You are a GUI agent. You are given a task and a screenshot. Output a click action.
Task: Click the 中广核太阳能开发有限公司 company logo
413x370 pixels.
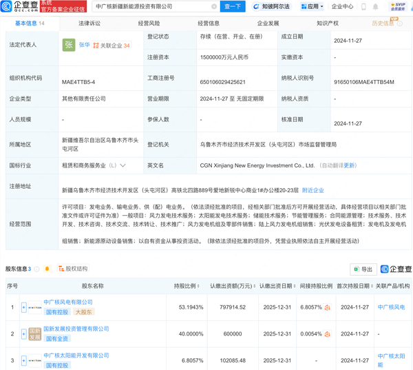tap(35, 360)
